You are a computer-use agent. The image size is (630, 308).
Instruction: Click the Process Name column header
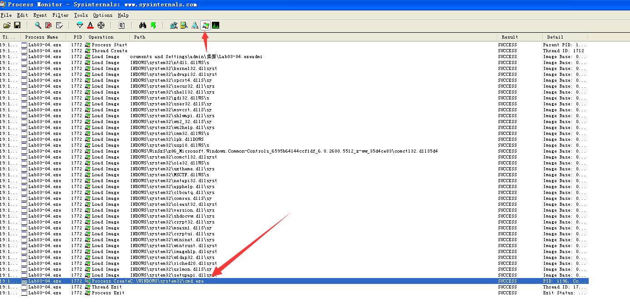tap(44, 37)
